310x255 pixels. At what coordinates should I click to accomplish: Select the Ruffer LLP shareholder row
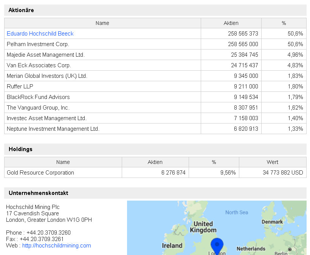tap(20, 87)
